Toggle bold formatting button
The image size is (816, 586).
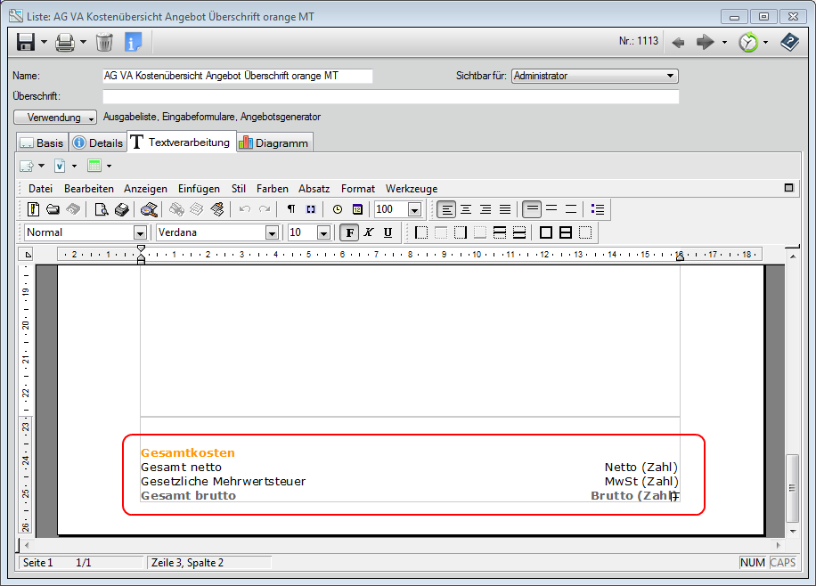[x=350, y=232]
